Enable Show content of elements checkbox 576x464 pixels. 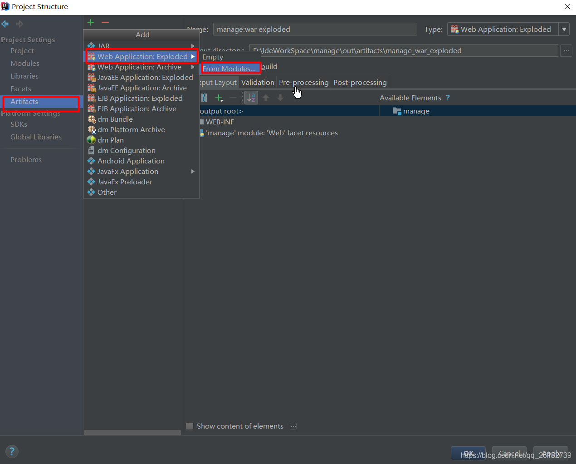click(x=190, y=426)
